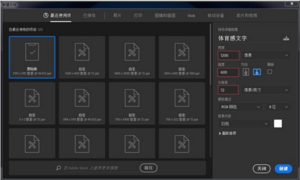This screenshot has width=300, height=180.
Task: Close the 新建文档 dialog with X
Action: [292, 3]
